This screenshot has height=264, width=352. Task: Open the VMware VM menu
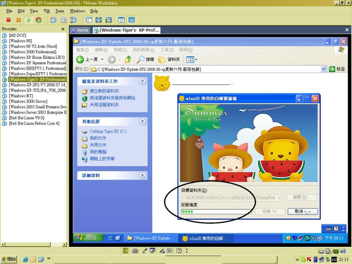47,11
